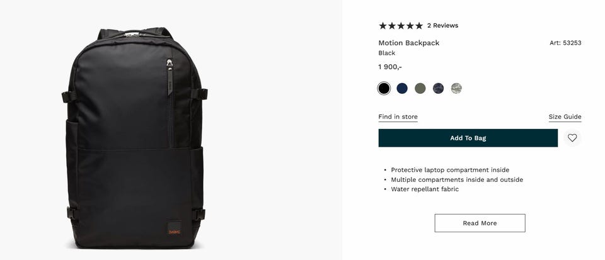The width and height of the screenshot is (605, 260).
Task: Select the dark blue camo swatch
Action: click(439, 89)
